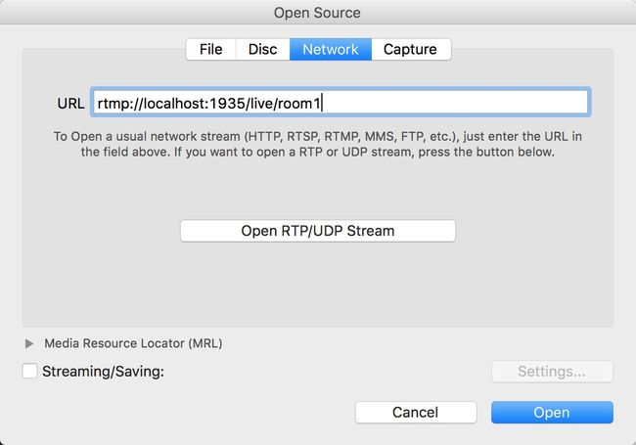636x445 pixels.
Task: Switch to the File tab
Action: (211, 50)
